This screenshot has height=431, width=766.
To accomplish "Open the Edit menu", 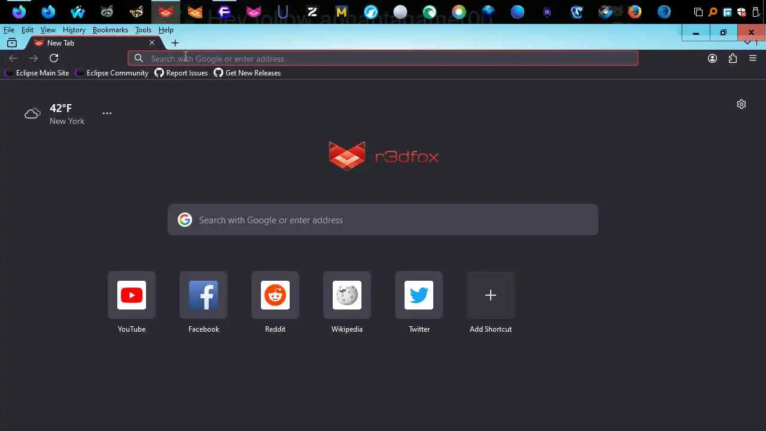I will (28, 30).
